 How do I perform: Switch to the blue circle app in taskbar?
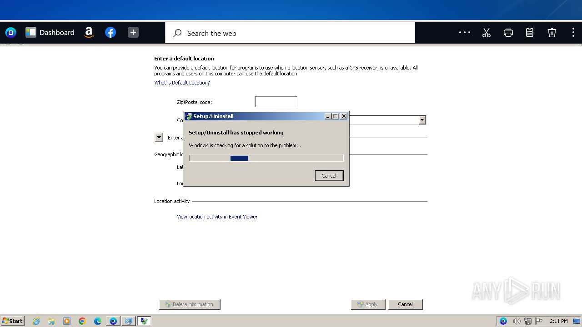click(113, 321)
